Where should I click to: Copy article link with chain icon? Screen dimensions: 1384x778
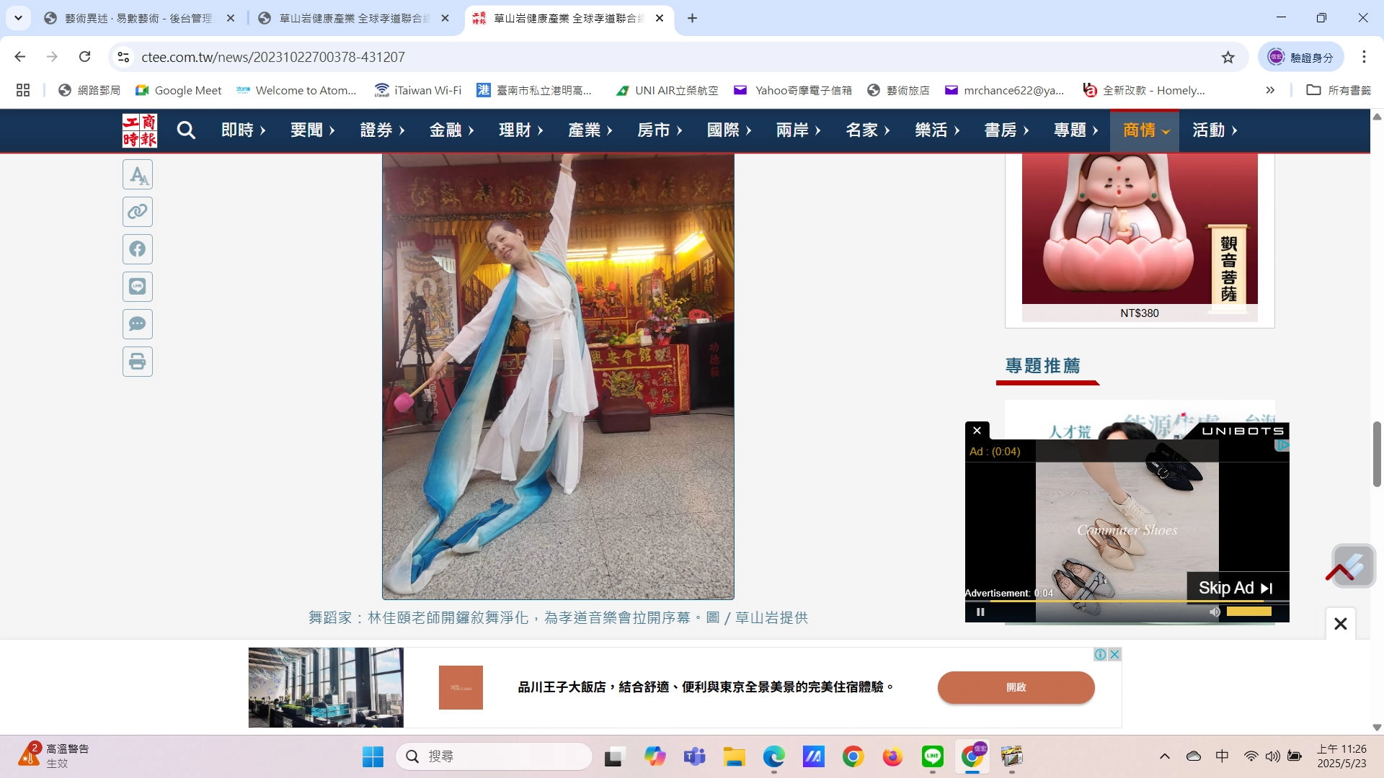(137, 212)
